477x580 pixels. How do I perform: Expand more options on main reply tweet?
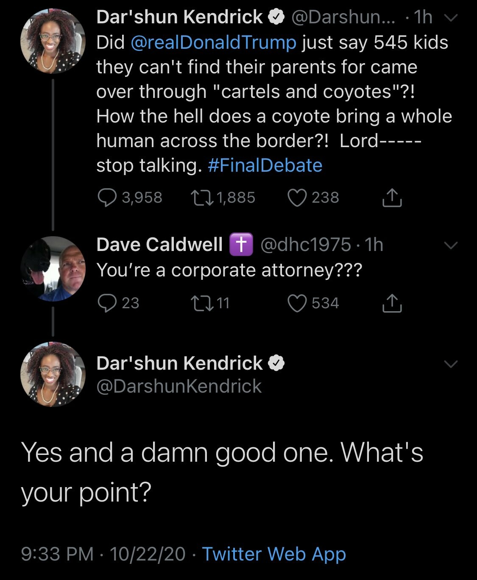pos(451,364)
